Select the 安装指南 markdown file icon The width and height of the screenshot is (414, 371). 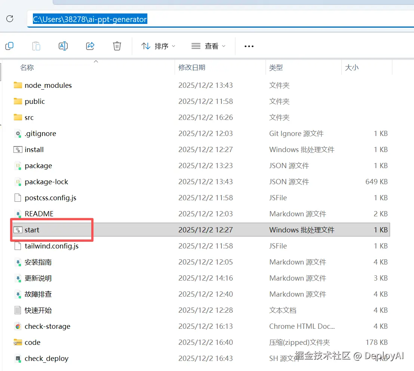click(18, 262)
